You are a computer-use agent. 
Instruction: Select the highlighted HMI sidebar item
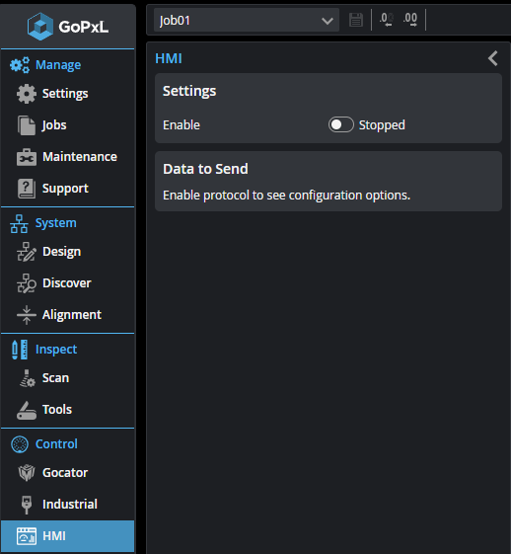pos(68,536)
